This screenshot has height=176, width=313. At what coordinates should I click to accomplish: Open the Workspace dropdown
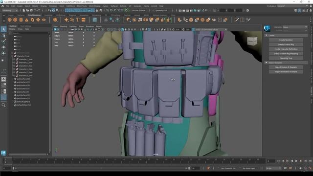pyautogui.click(x=292, y=6)
